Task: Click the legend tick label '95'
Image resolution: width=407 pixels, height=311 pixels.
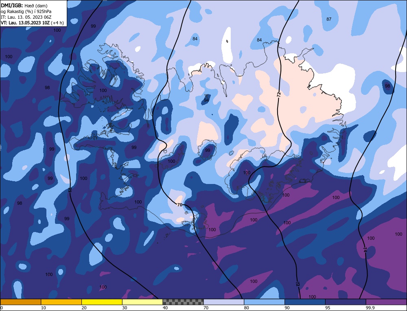Action: click(328, 308)
